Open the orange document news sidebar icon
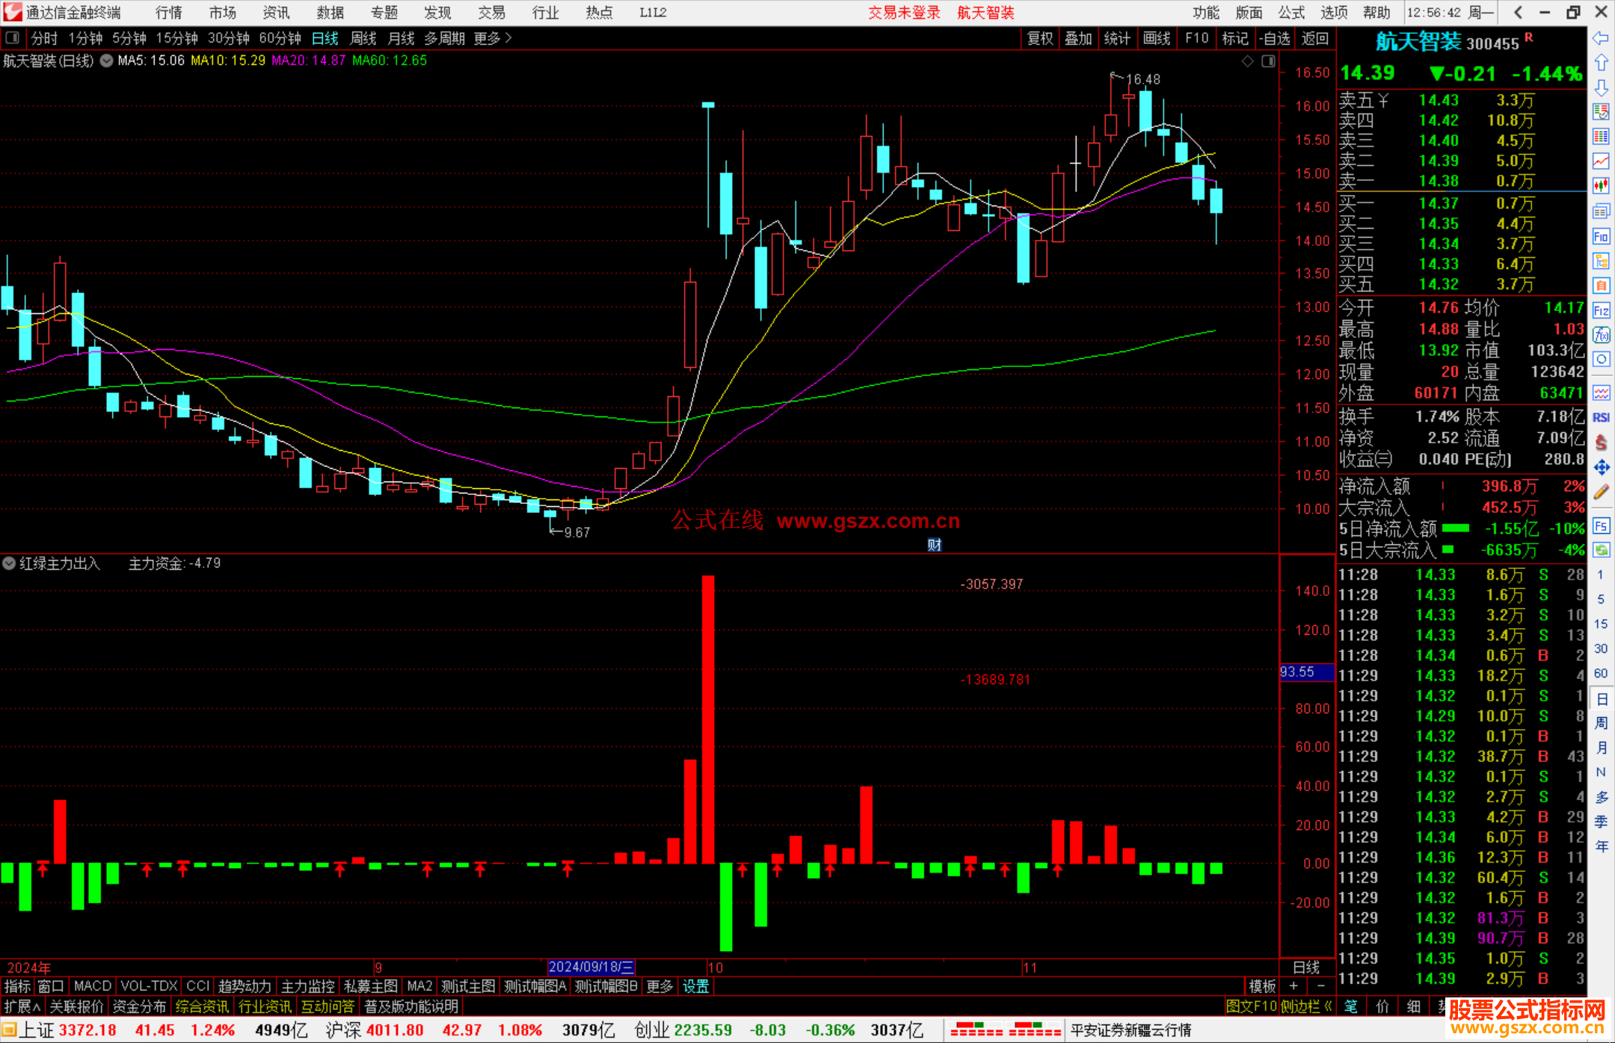The height and width of the screenshot is (1043, 1615). 1601,286
